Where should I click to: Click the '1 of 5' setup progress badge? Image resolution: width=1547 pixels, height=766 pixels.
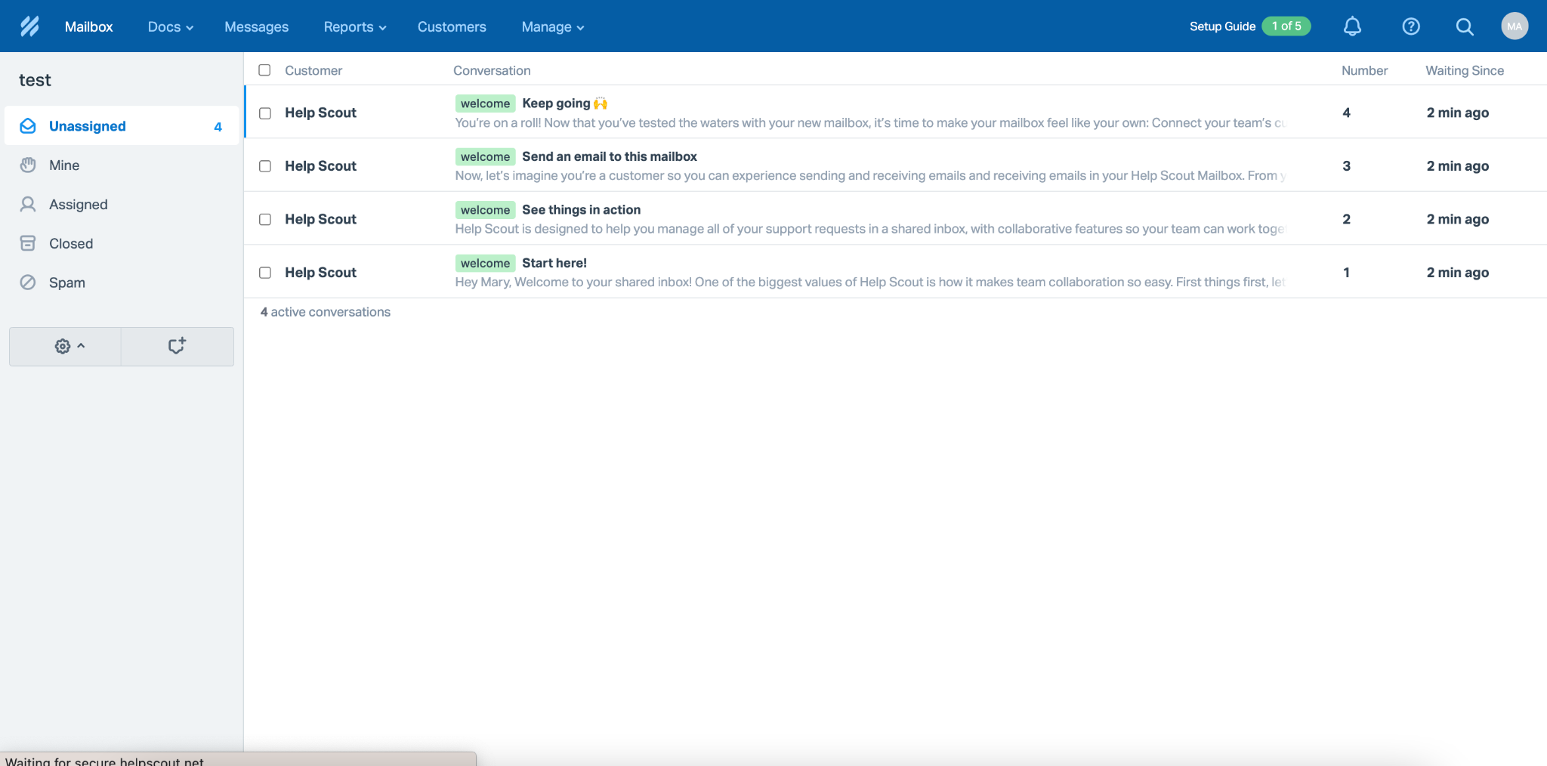1286,26
